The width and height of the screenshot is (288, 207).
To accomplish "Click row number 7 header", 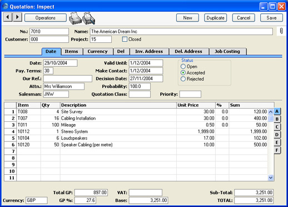I will tap(11, 151).
